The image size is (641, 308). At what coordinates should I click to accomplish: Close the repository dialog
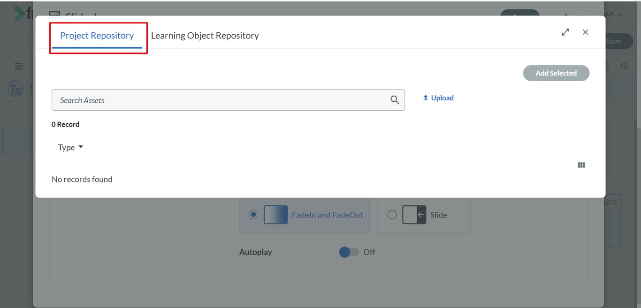(x=585, y=32)
